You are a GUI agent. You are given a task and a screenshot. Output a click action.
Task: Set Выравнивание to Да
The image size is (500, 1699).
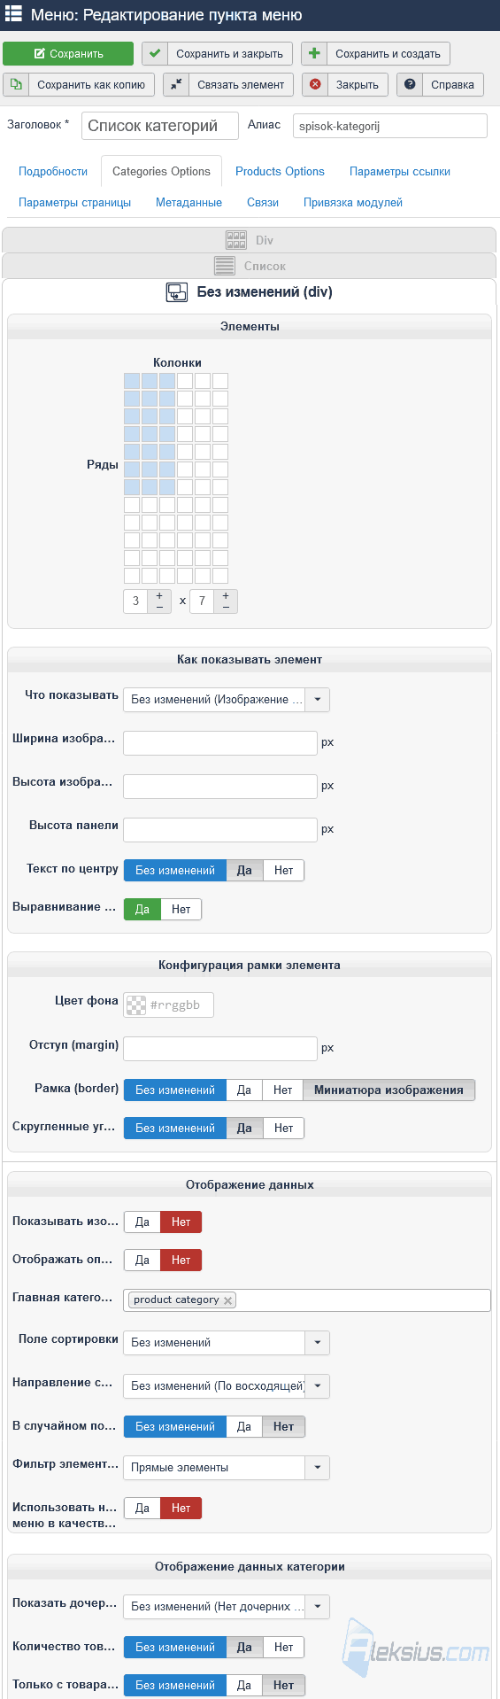(142, 910)
